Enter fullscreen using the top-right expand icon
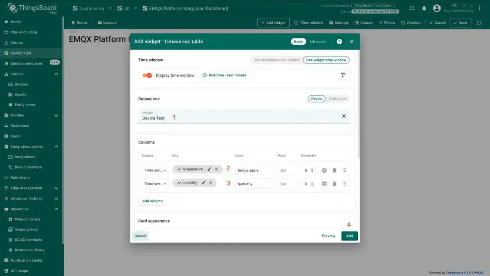490x276 pixels. 412,8
